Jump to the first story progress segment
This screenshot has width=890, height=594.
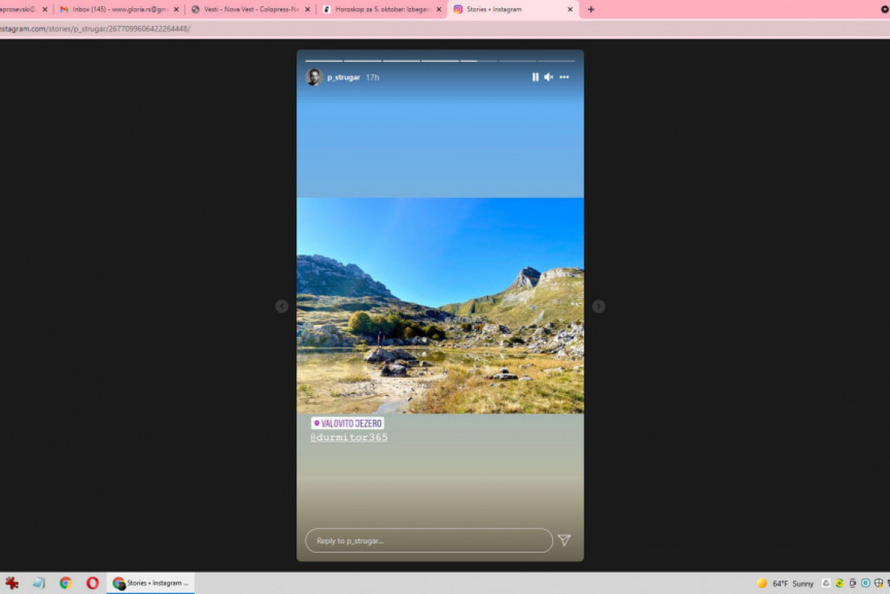click(324, 60)
